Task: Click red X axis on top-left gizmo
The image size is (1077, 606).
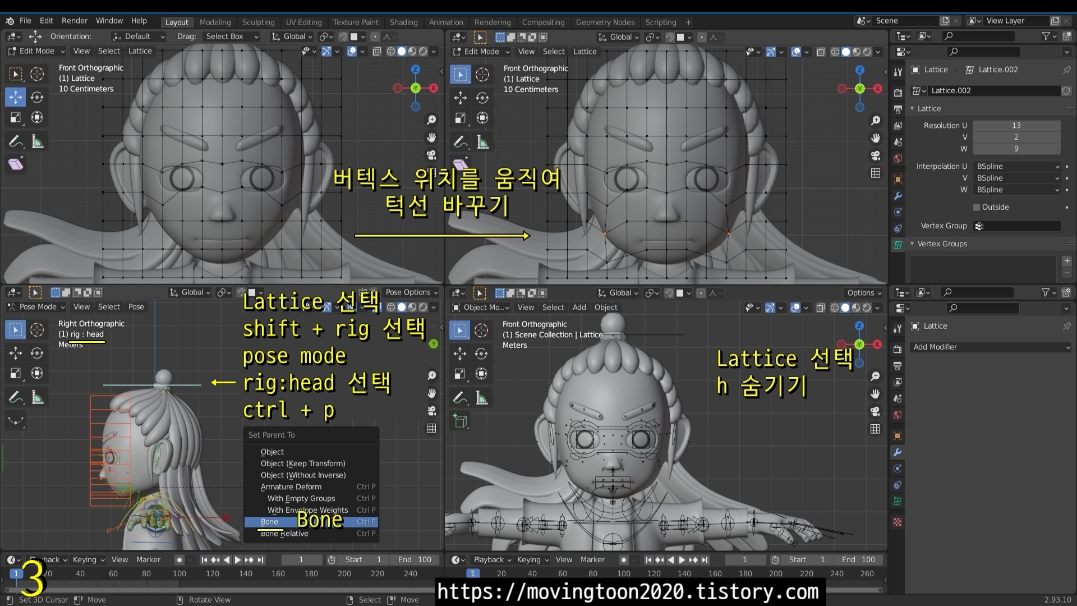Action: [434, 88]
